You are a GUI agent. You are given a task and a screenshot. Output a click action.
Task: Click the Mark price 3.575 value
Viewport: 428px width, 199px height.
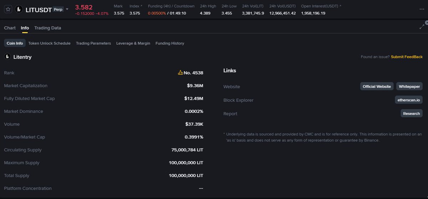(119, 13)
